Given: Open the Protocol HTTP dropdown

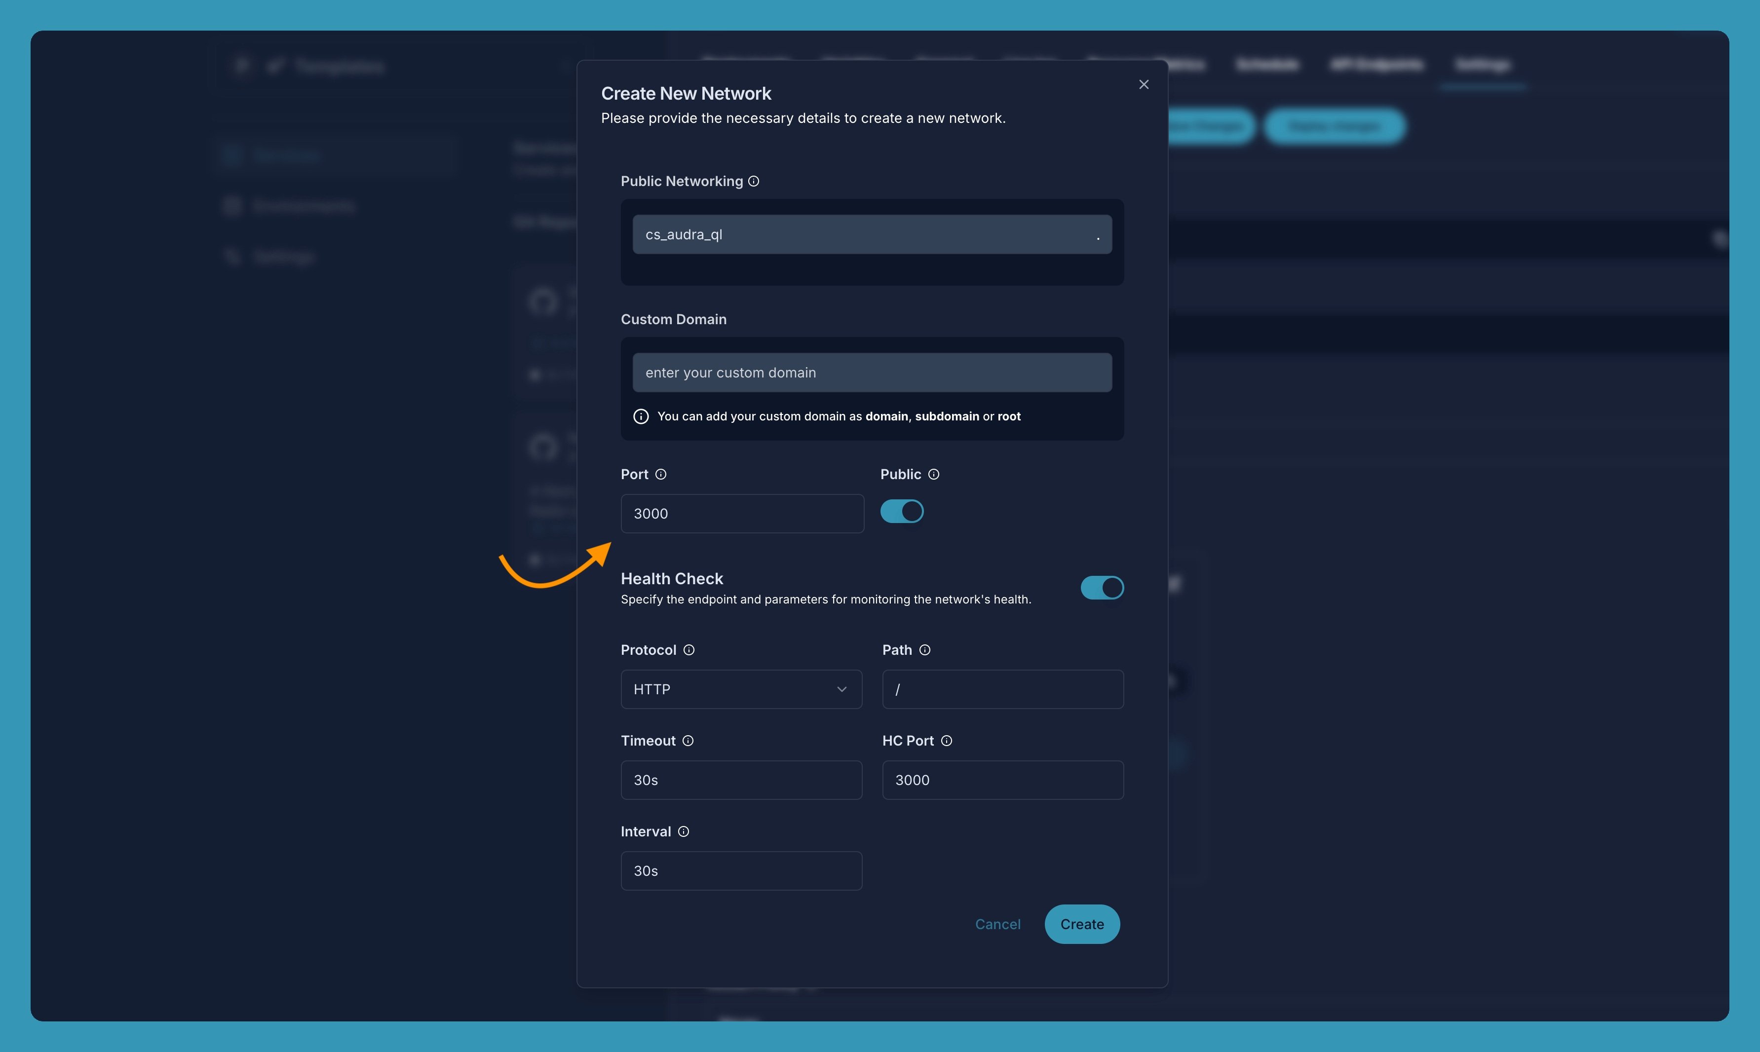Looking at the screenshot, I should [x=741, y=689].
